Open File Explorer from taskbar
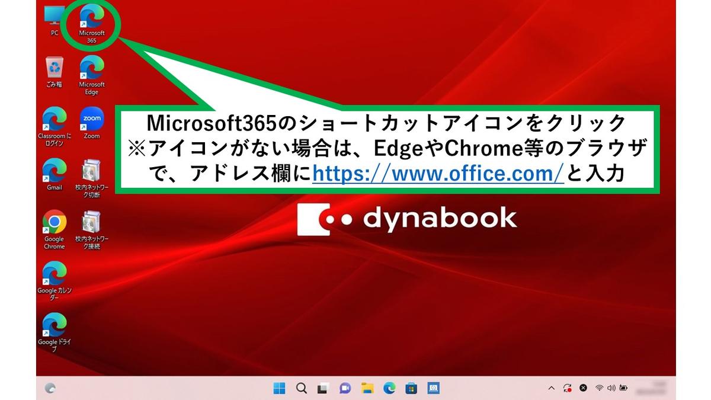Screen dimensions: 711x400 click(367, 388)
